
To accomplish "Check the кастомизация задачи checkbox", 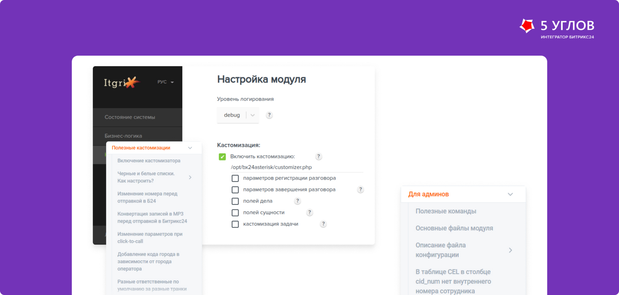I will pyautogui.click(x=235, y=224).
